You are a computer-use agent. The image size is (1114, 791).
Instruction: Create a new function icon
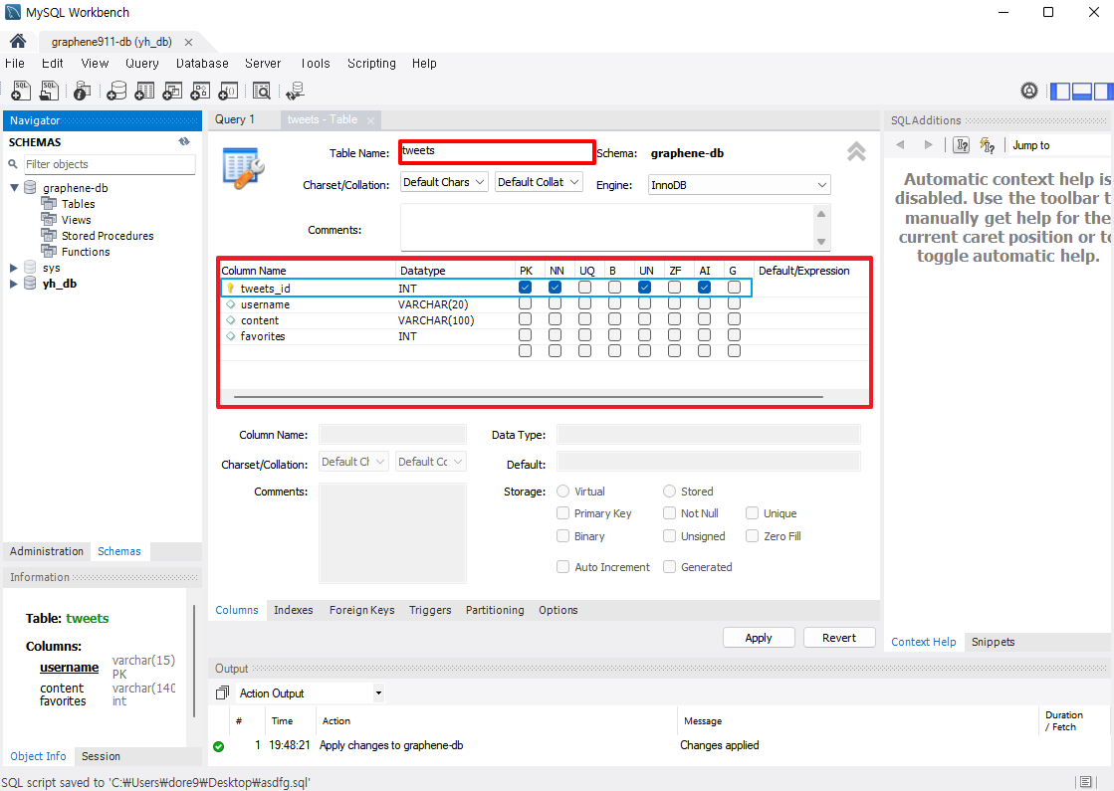[227, 91]
